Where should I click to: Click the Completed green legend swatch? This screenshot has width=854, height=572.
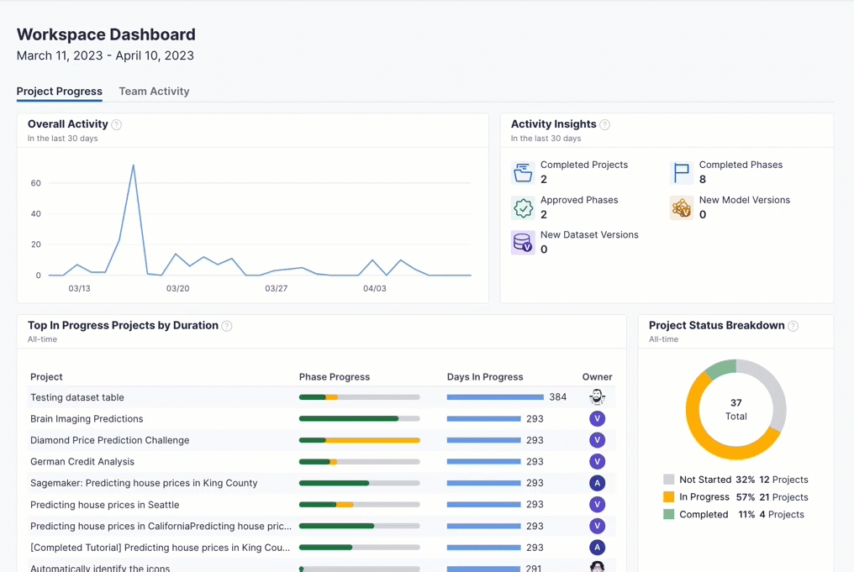coord(669,514)
